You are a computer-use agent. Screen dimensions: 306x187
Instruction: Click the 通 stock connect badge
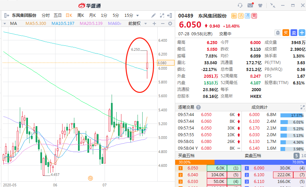[x=247, y=16]
